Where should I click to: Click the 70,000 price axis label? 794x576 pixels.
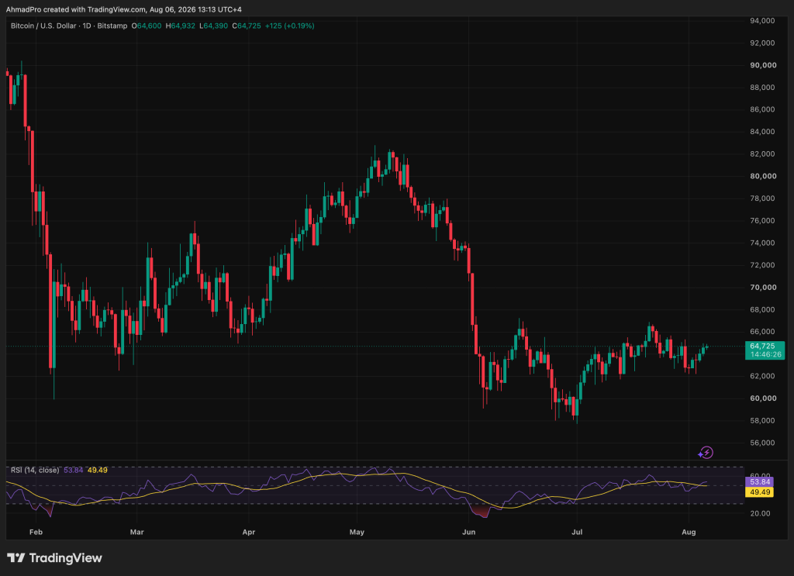pos(763,288)
